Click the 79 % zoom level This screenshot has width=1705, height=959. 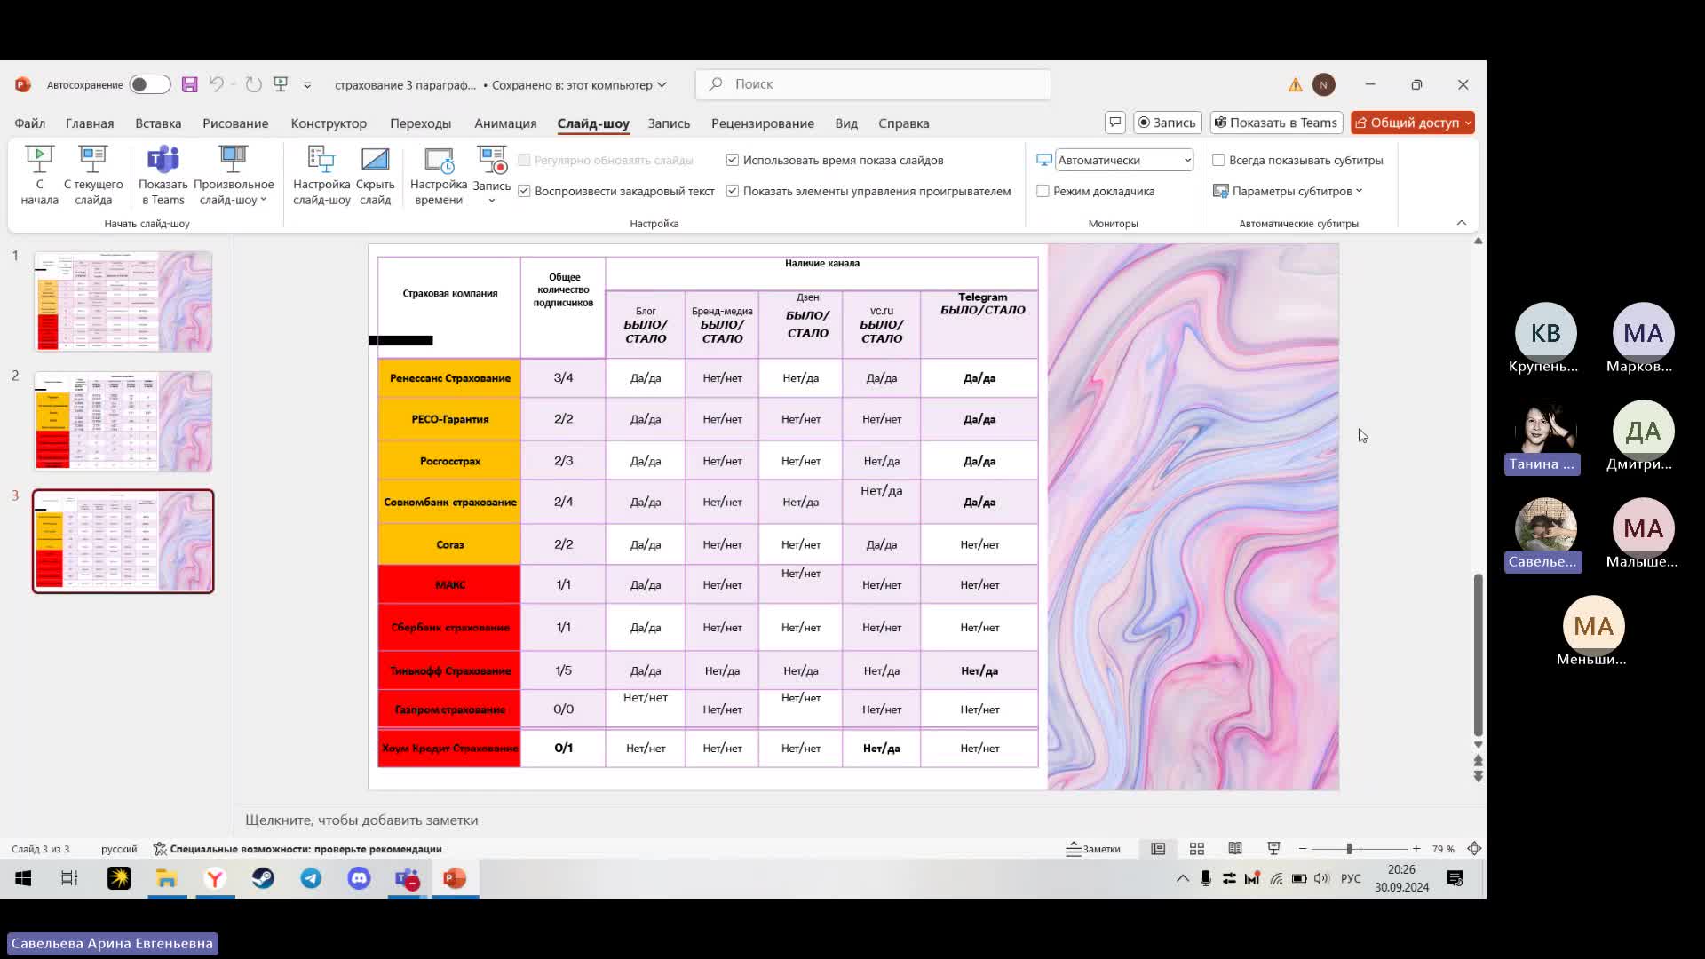1443,849
